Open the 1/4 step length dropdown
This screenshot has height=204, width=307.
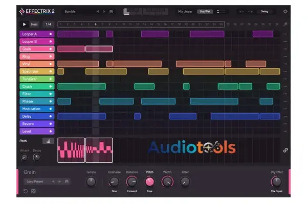click(x=48, y=24)
